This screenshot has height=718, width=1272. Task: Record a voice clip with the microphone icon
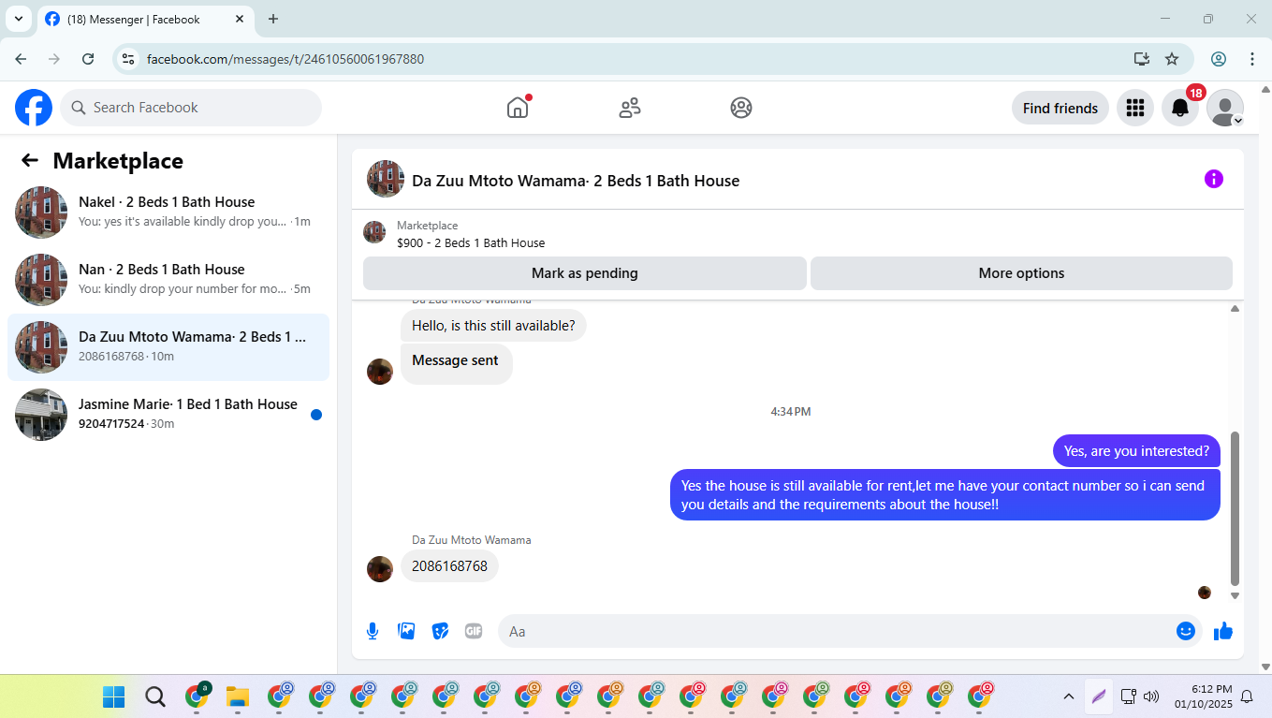373,631
